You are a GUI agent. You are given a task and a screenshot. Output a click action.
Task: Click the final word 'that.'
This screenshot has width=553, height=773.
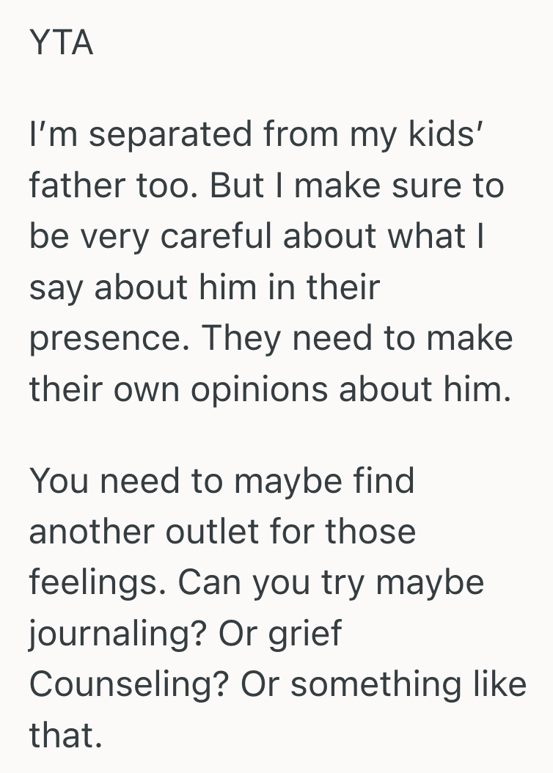coord(65,735)
